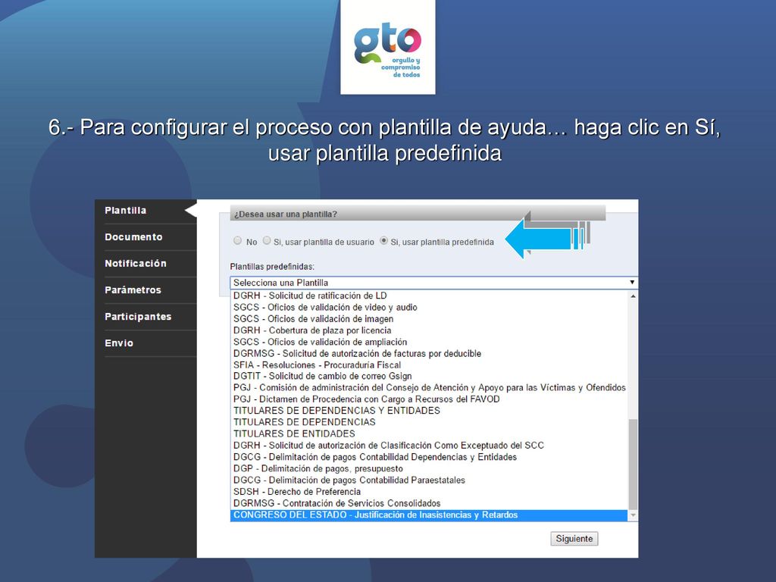This screenshot has height=582, width=776.
Task: Select 'SGCS - Oficios de validación de imagen'
Action: pos(429,319)
